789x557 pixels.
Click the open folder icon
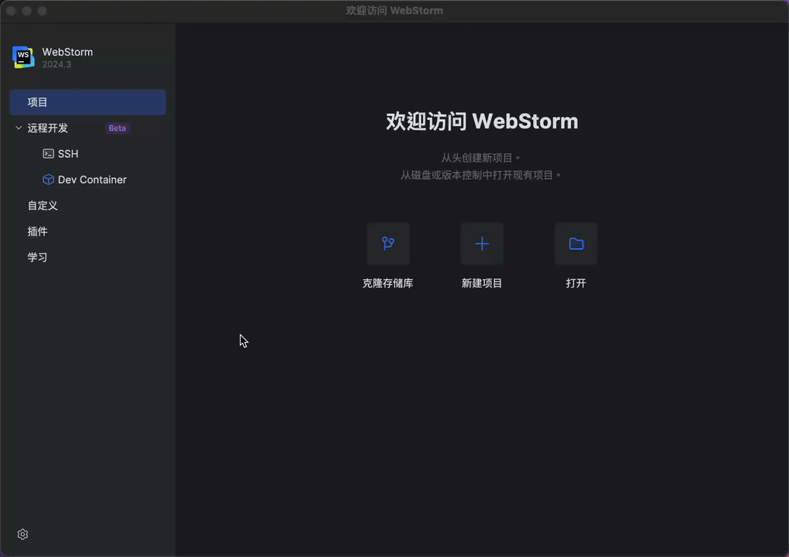576,244
